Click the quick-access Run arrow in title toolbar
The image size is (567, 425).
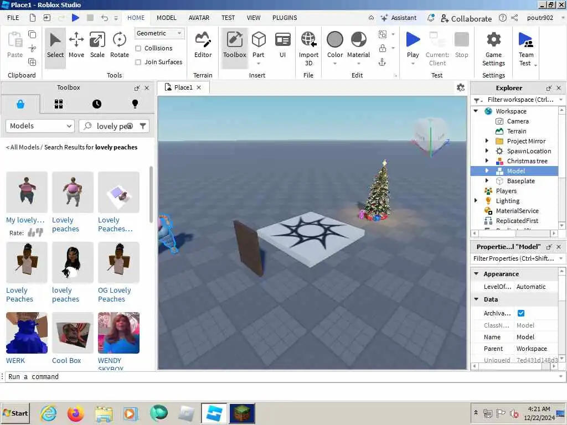point(75,18)
